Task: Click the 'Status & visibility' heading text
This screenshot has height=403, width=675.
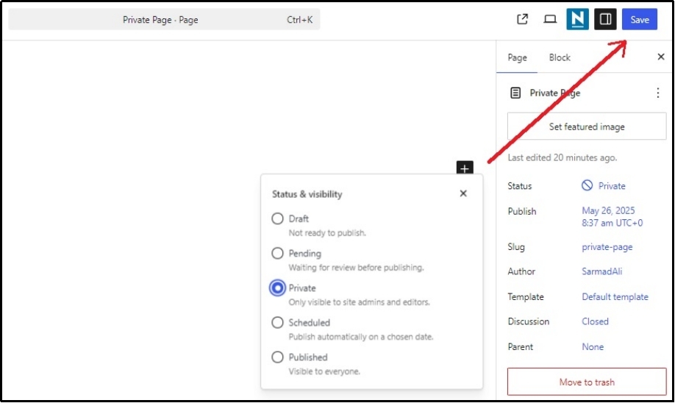Action: (307, 194)
